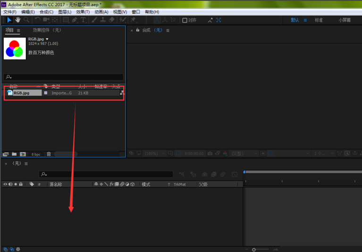Enable the 对齐 snapping checkbox
Image resolution: width=362 pixels, height=252 pixels.
[185, 20]
